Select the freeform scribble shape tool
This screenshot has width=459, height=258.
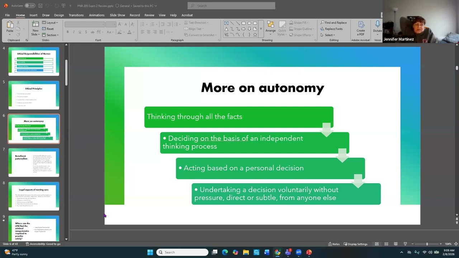[226, 35]
